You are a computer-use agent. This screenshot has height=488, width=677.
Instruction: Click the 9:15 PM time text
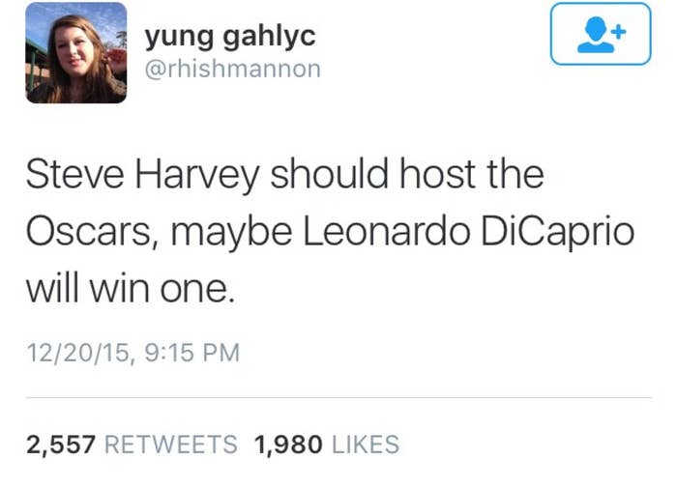coord(191,353)
